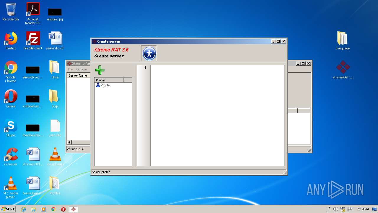Click Xtreme RAT taskbar button
378x213 pixels.
(x=74, y=209)
